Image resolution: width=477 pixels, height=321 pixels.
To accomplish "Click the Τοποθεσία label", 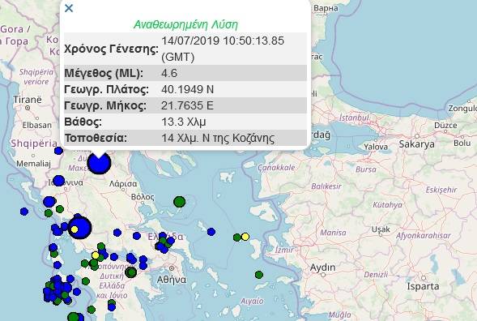I will click(96, 138).
